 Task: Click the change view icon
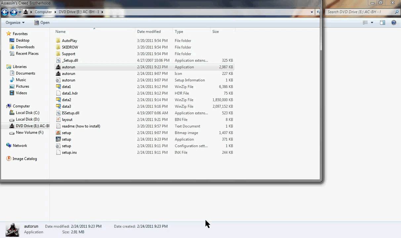click(x=365, y=22)
